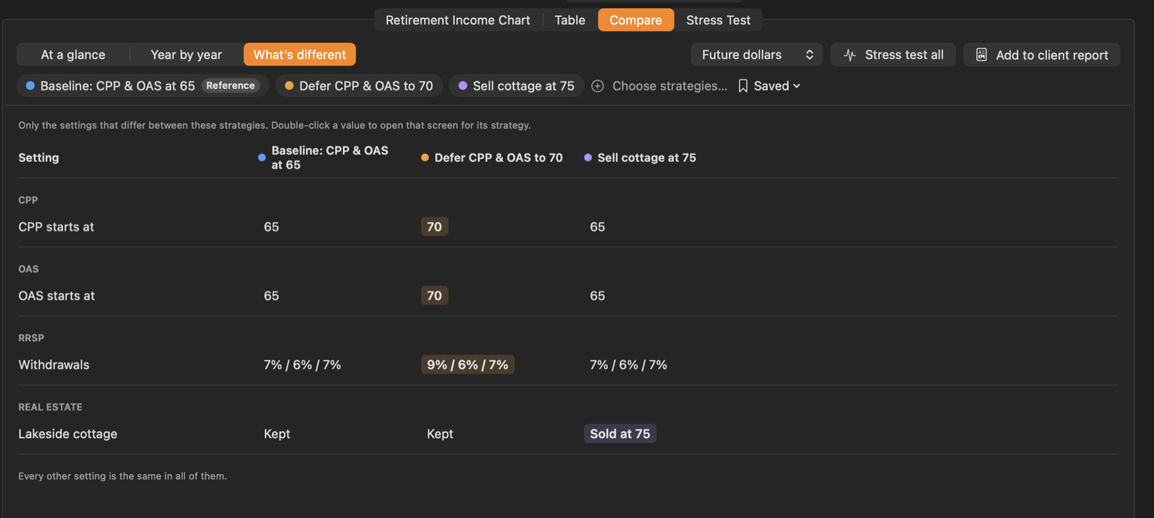Click Sell cottage's OAS starts at 65 value
The width and height of the screenshot is (1154, 518).
597,296
